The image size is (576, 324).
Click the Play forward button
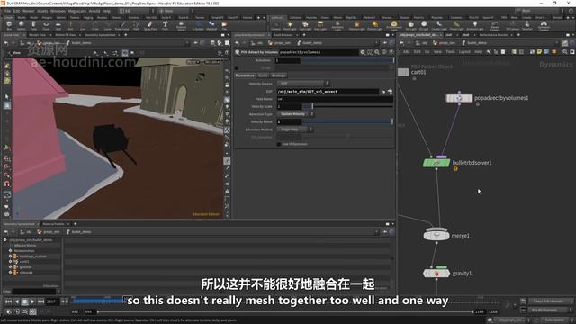tap(32, 301)
